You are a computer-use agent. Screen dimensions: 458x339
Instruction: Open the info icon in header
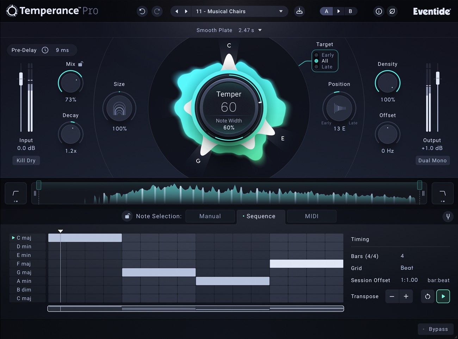click(x=379, y=11)
